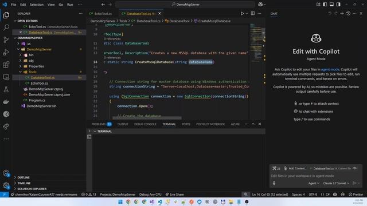
Task: Toggle the Secondary Side Bar visibility
Action: 338,5
